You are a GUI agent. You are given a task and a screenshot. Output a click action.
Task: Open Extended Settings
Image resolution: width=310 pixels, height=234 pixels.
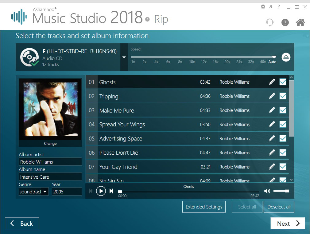(204, 207)
